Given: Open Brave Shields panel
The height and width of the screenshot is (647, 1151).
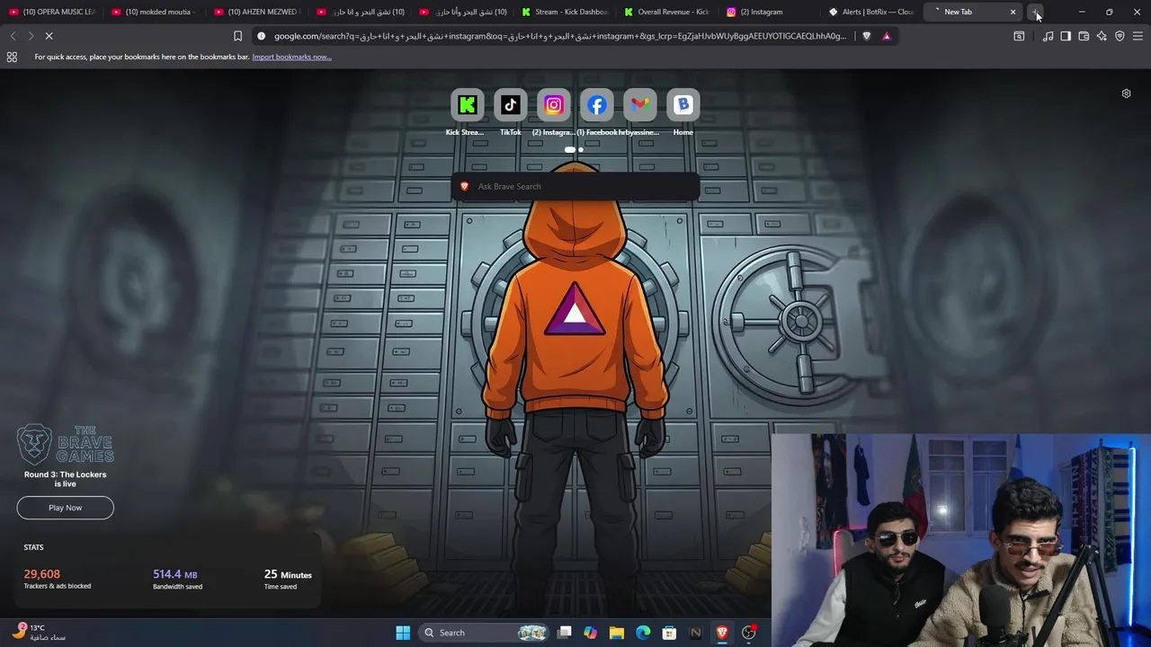Looking at the screenshot, I should coord(866,36).
